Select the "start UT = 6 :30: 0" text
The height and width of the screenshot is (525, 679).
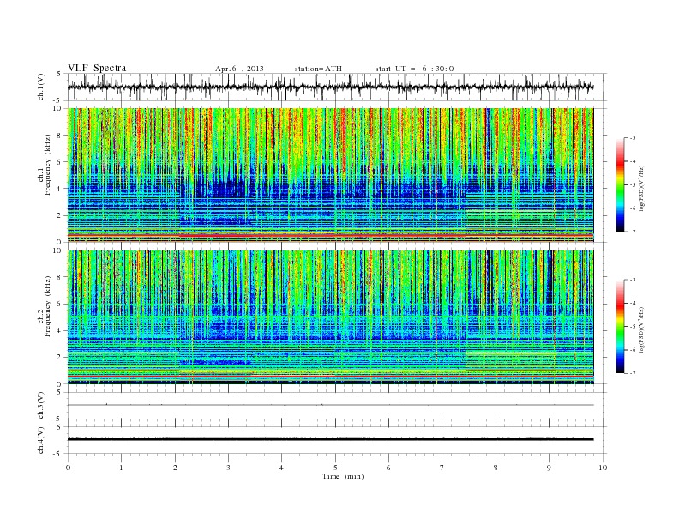414,69
